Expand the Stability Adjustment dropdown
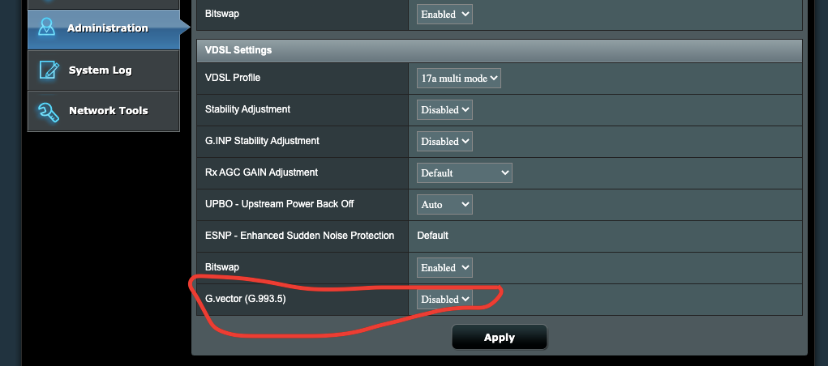 pos(444,109)
